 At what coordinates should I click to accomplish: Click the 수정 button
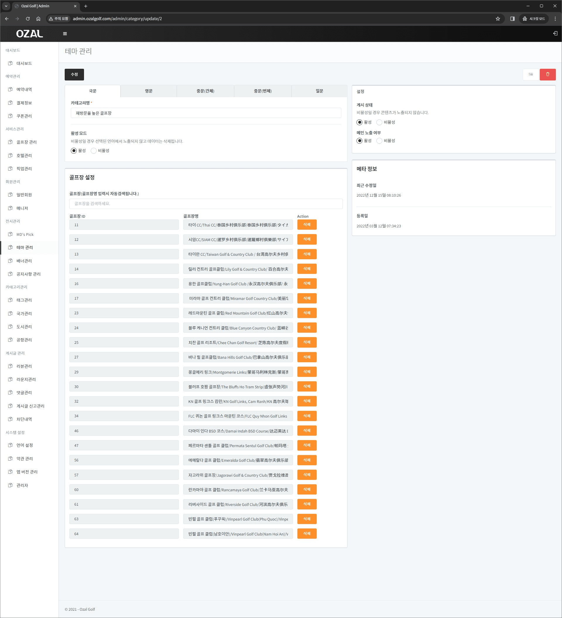click(x=74, y=75)
